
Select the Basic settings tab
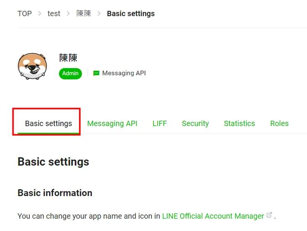(49, 123)
